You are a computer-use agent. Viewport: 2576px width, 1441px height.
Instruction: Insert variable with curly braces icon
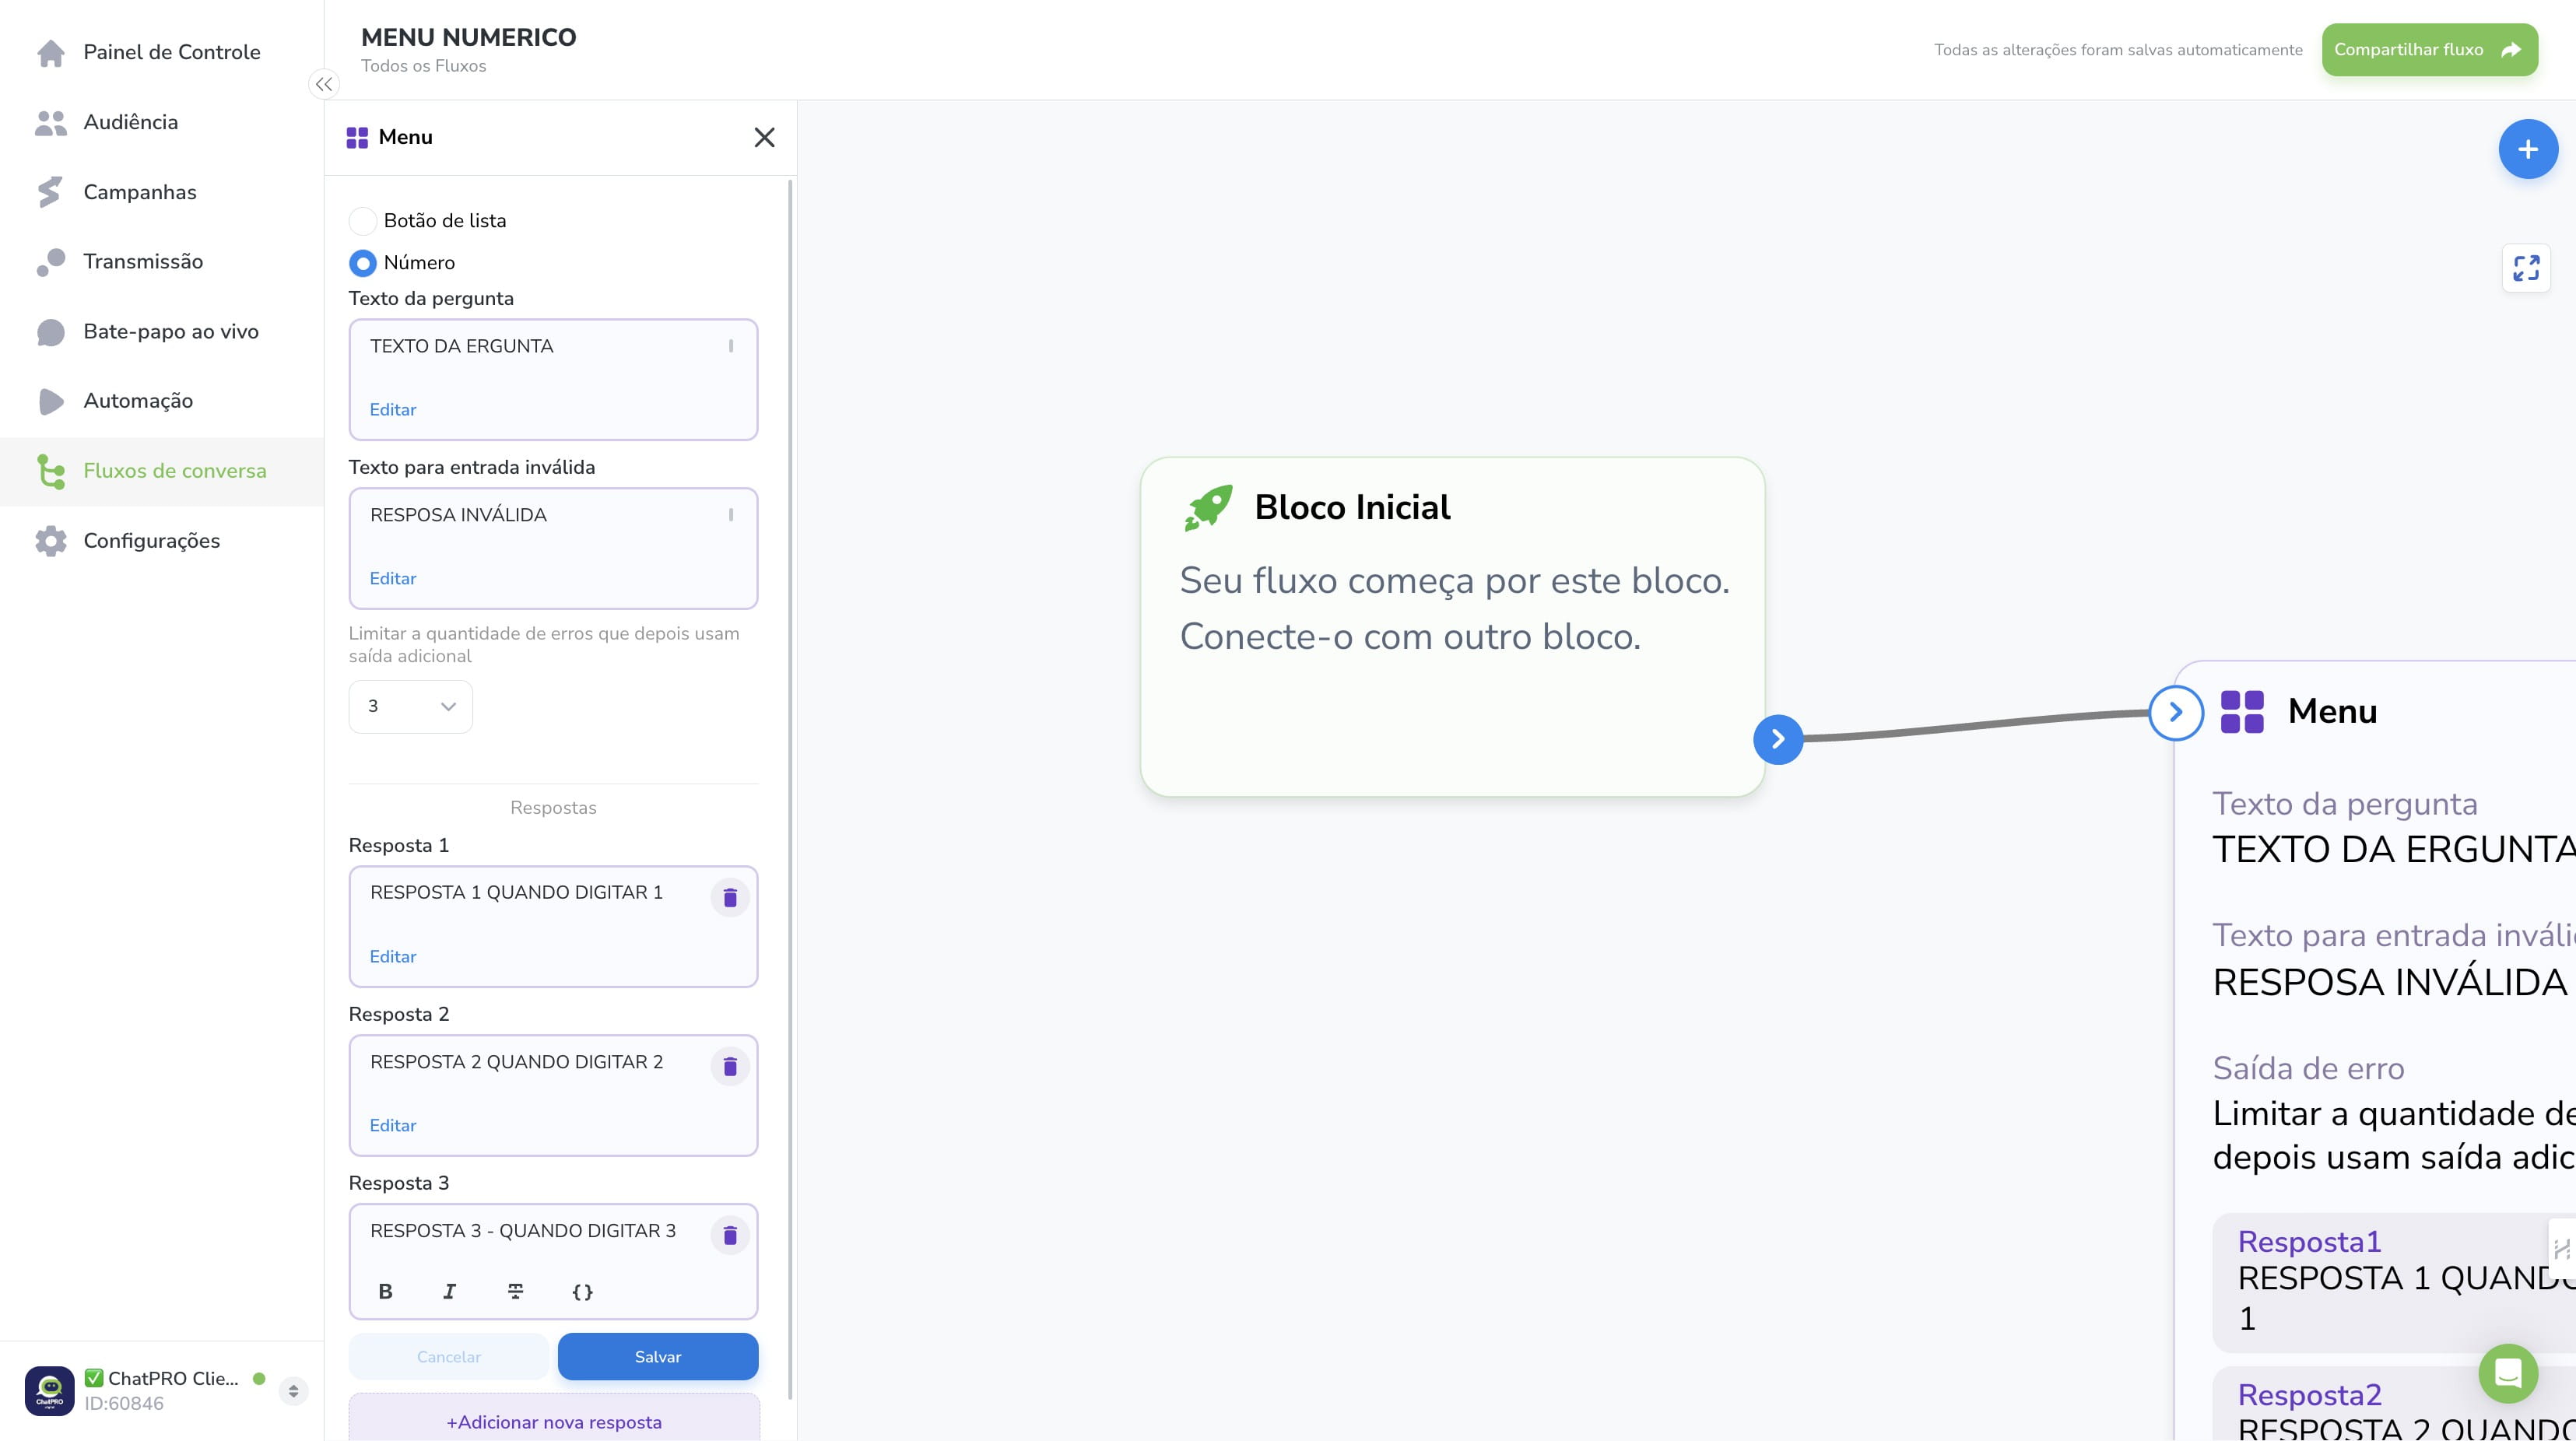click(582, 1291)
